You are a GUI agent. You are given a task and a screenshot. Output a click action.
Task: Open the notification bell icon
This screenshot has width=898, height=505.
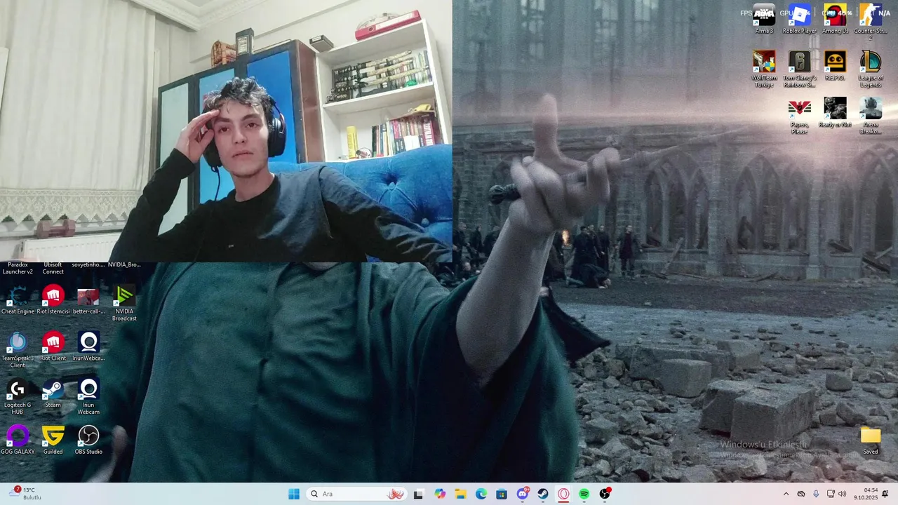(x=885, y=494)
